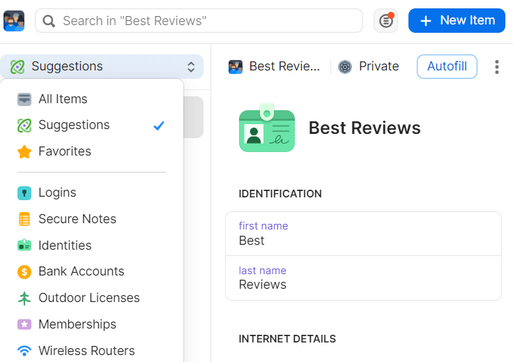Click the INTERNET DETAILS section heading
Image resolution: width=513 pixels, height=362 pixels.
(x=287, y=339)
